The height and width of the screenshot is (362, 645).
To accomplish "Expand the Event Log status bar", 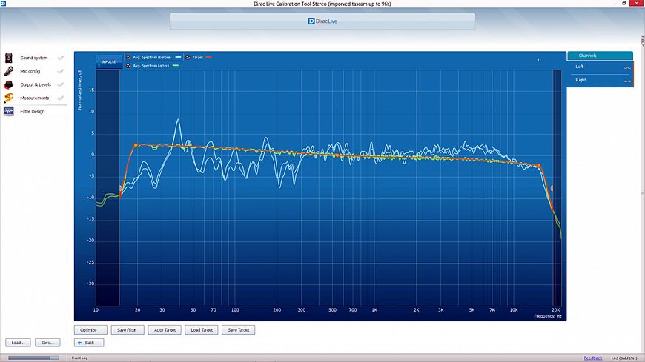I will 81,358.
